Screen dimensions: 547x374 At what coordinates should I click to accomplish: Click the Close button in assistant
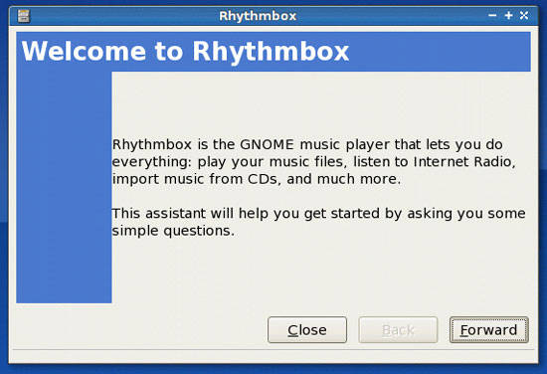point(307,329)
